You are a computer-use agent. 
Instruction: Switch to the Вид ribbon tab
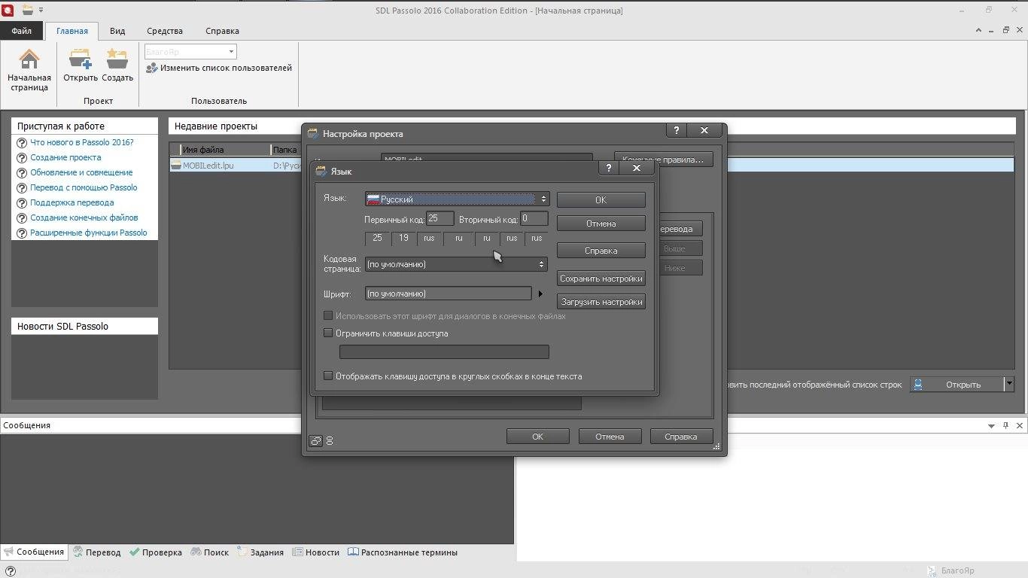117,31
